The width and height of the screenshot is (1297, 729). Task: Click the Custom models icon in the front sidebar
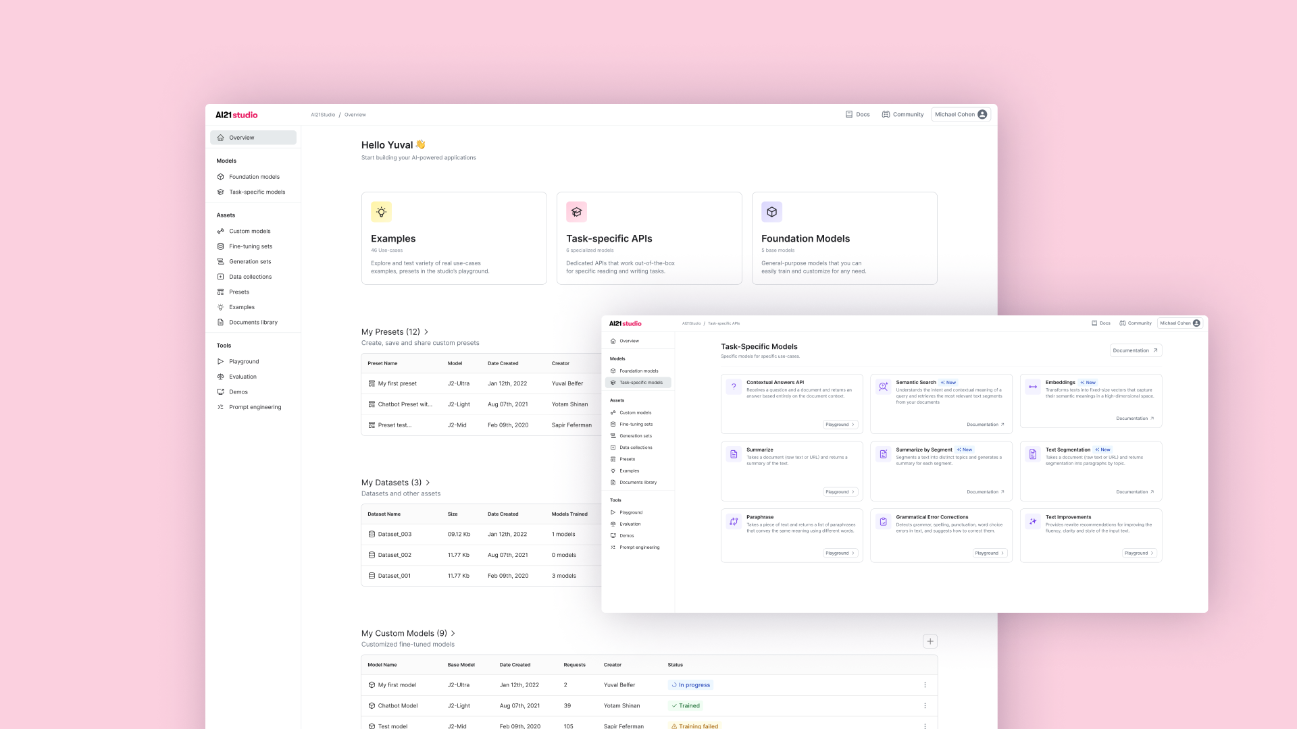click(613, 412)
